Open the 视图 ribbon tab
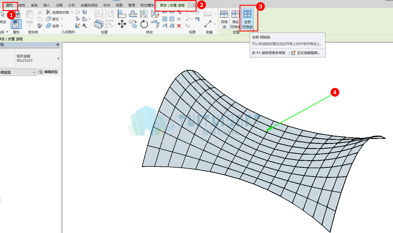This screenshot has width=393, height=233. 119,5
